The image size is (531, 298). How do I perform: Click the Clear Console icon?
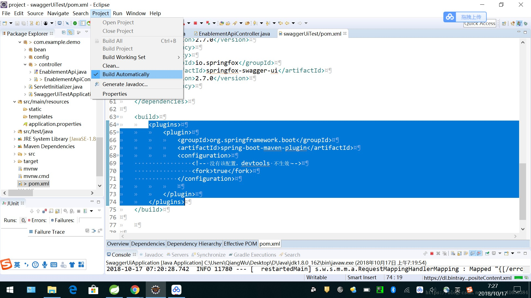[x=453, y=253]
